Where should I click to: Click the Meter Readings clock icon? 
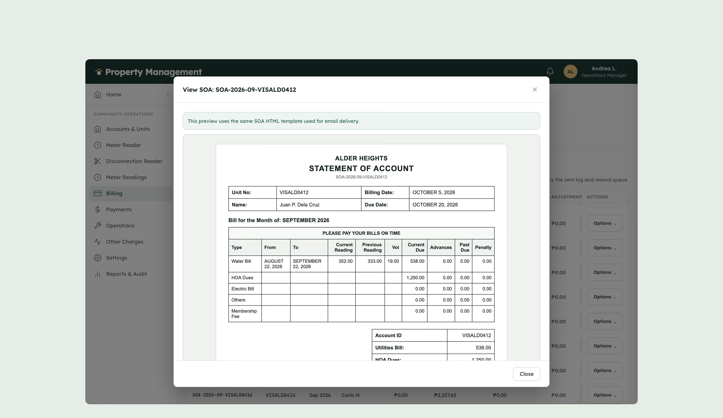point(98,177)
